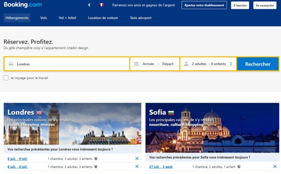Remove the 27 juil. - 3 août search
Screen dimensions: 281x174
click(x=275, y=167)
